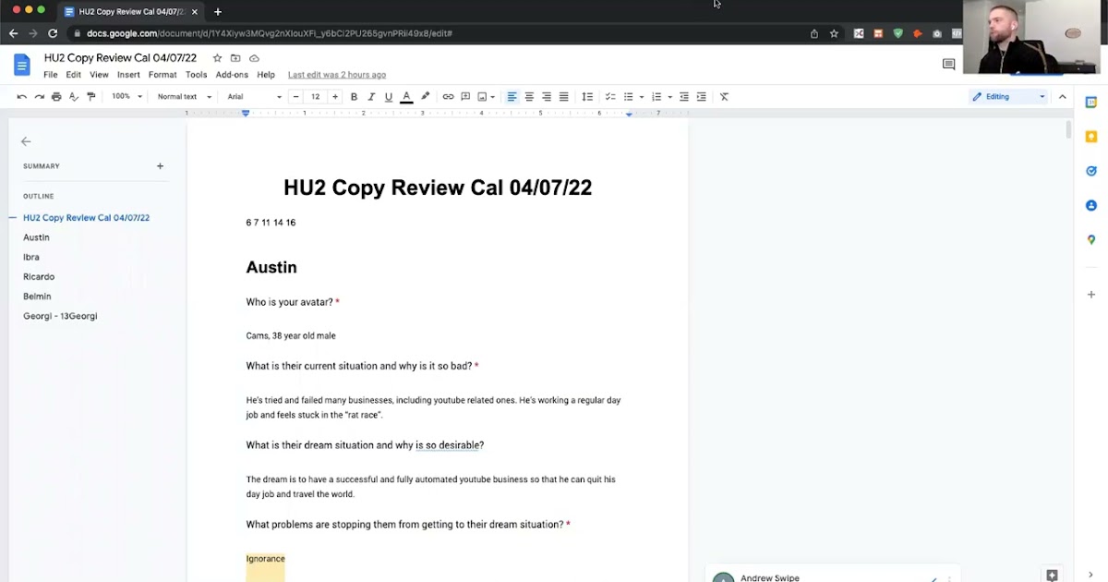This screenshot has height=582, width=1108.
Task: Open the Insert menu
Action: click(x=128, y=75)
